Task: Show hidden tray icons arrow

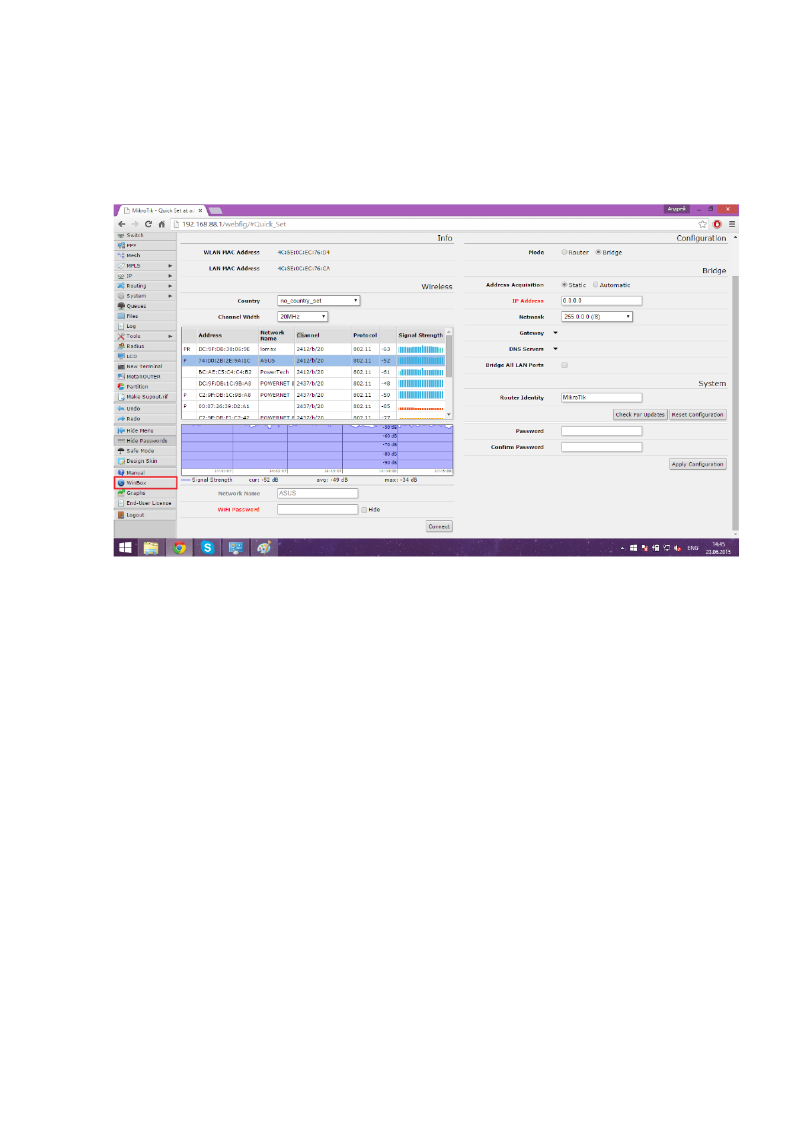Action: click(623, 548)
